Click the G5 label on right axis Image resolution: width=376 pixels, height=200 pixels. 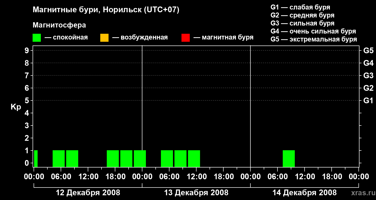pos(368,50)
